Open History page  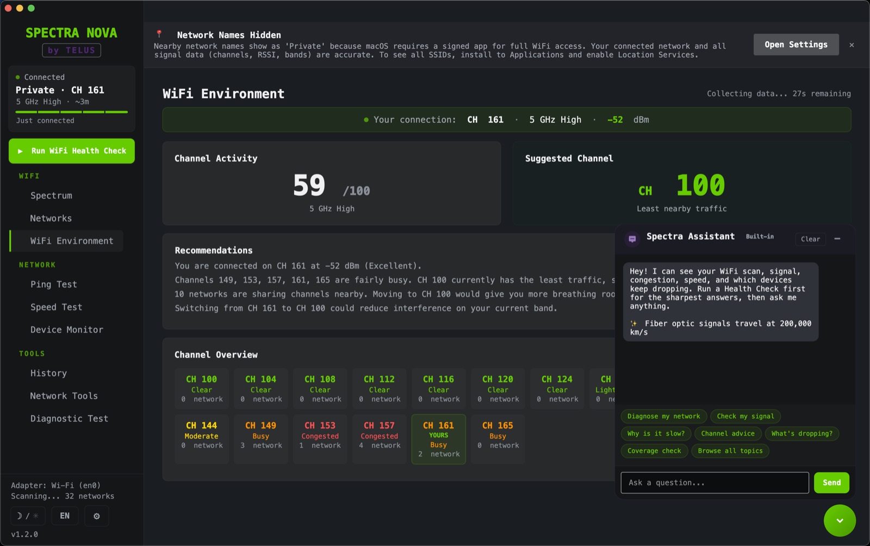click(x=48, y=374)
